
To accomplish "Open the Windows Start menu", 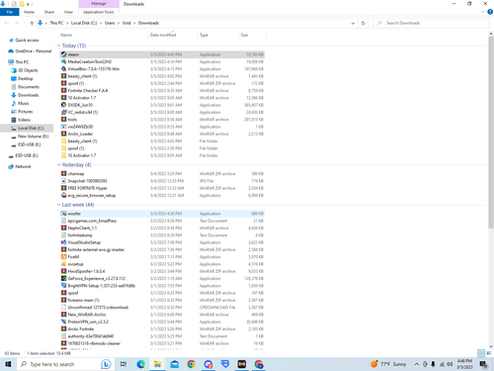I will tap(8, 364).
